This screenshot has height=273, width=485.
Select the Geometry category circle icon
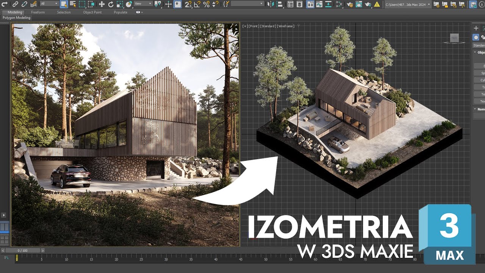(476, 37)
